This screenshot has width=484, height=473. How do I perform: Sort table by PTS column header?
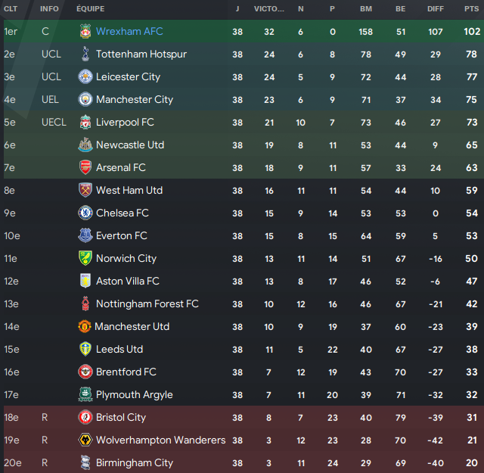point(471,9)
